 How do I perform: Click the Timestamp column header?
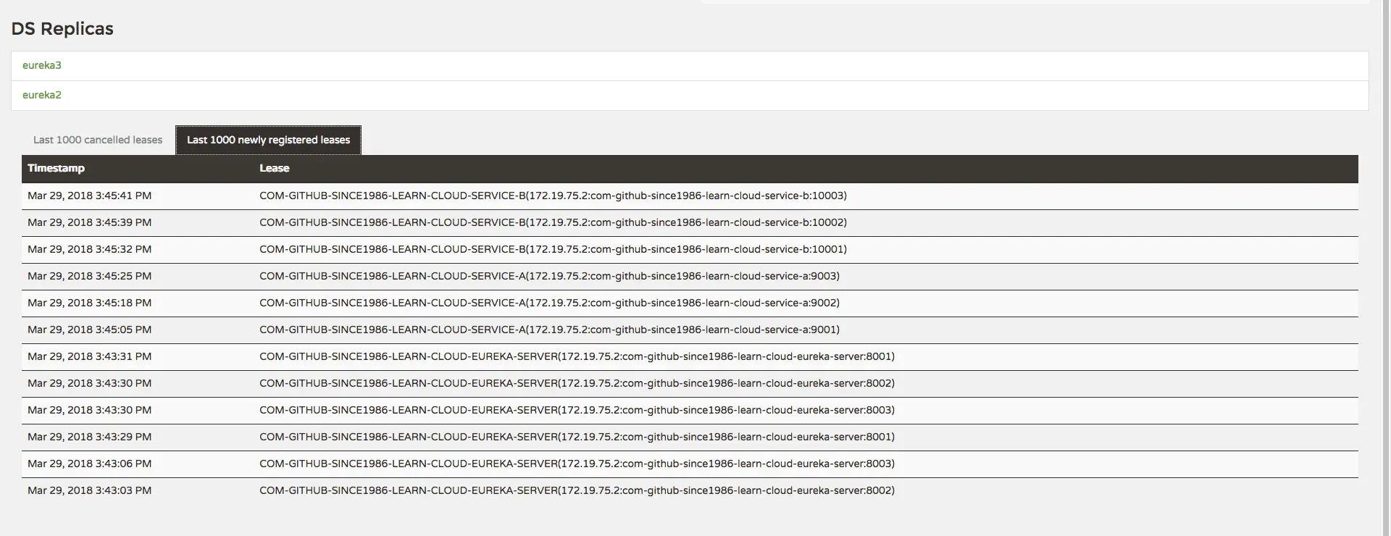pos(56,168)
